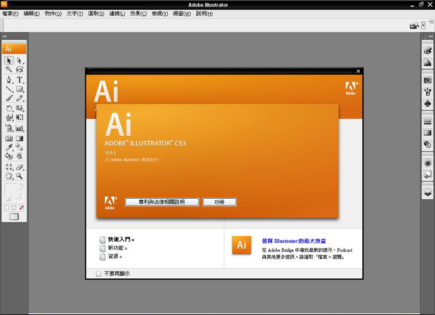The width and height of the screenshot is (435, 315).
Task: Select the Zoom magnifier tool
Action: point(19,176)
